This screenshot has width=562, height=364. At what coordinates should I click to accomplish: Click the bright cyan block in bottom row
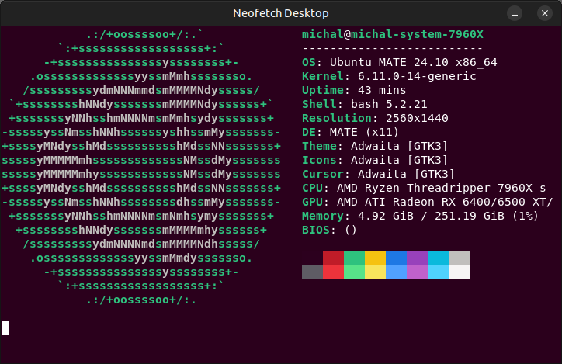(438, 272)
